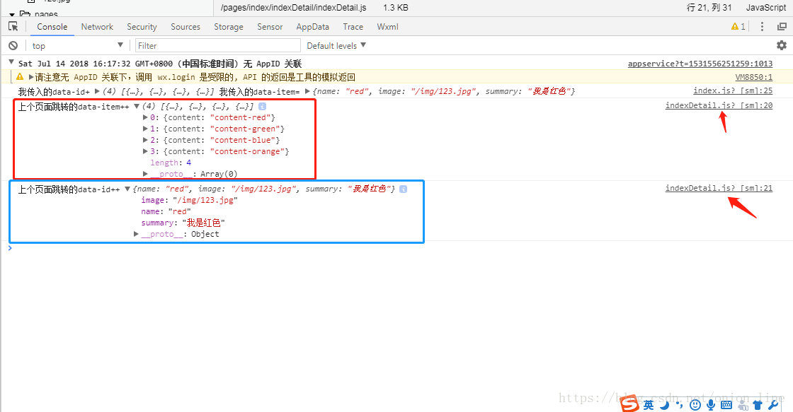Viewport: 793px width, 412px height.
Task: Open the AppData tab
Action: coord(312,27)
